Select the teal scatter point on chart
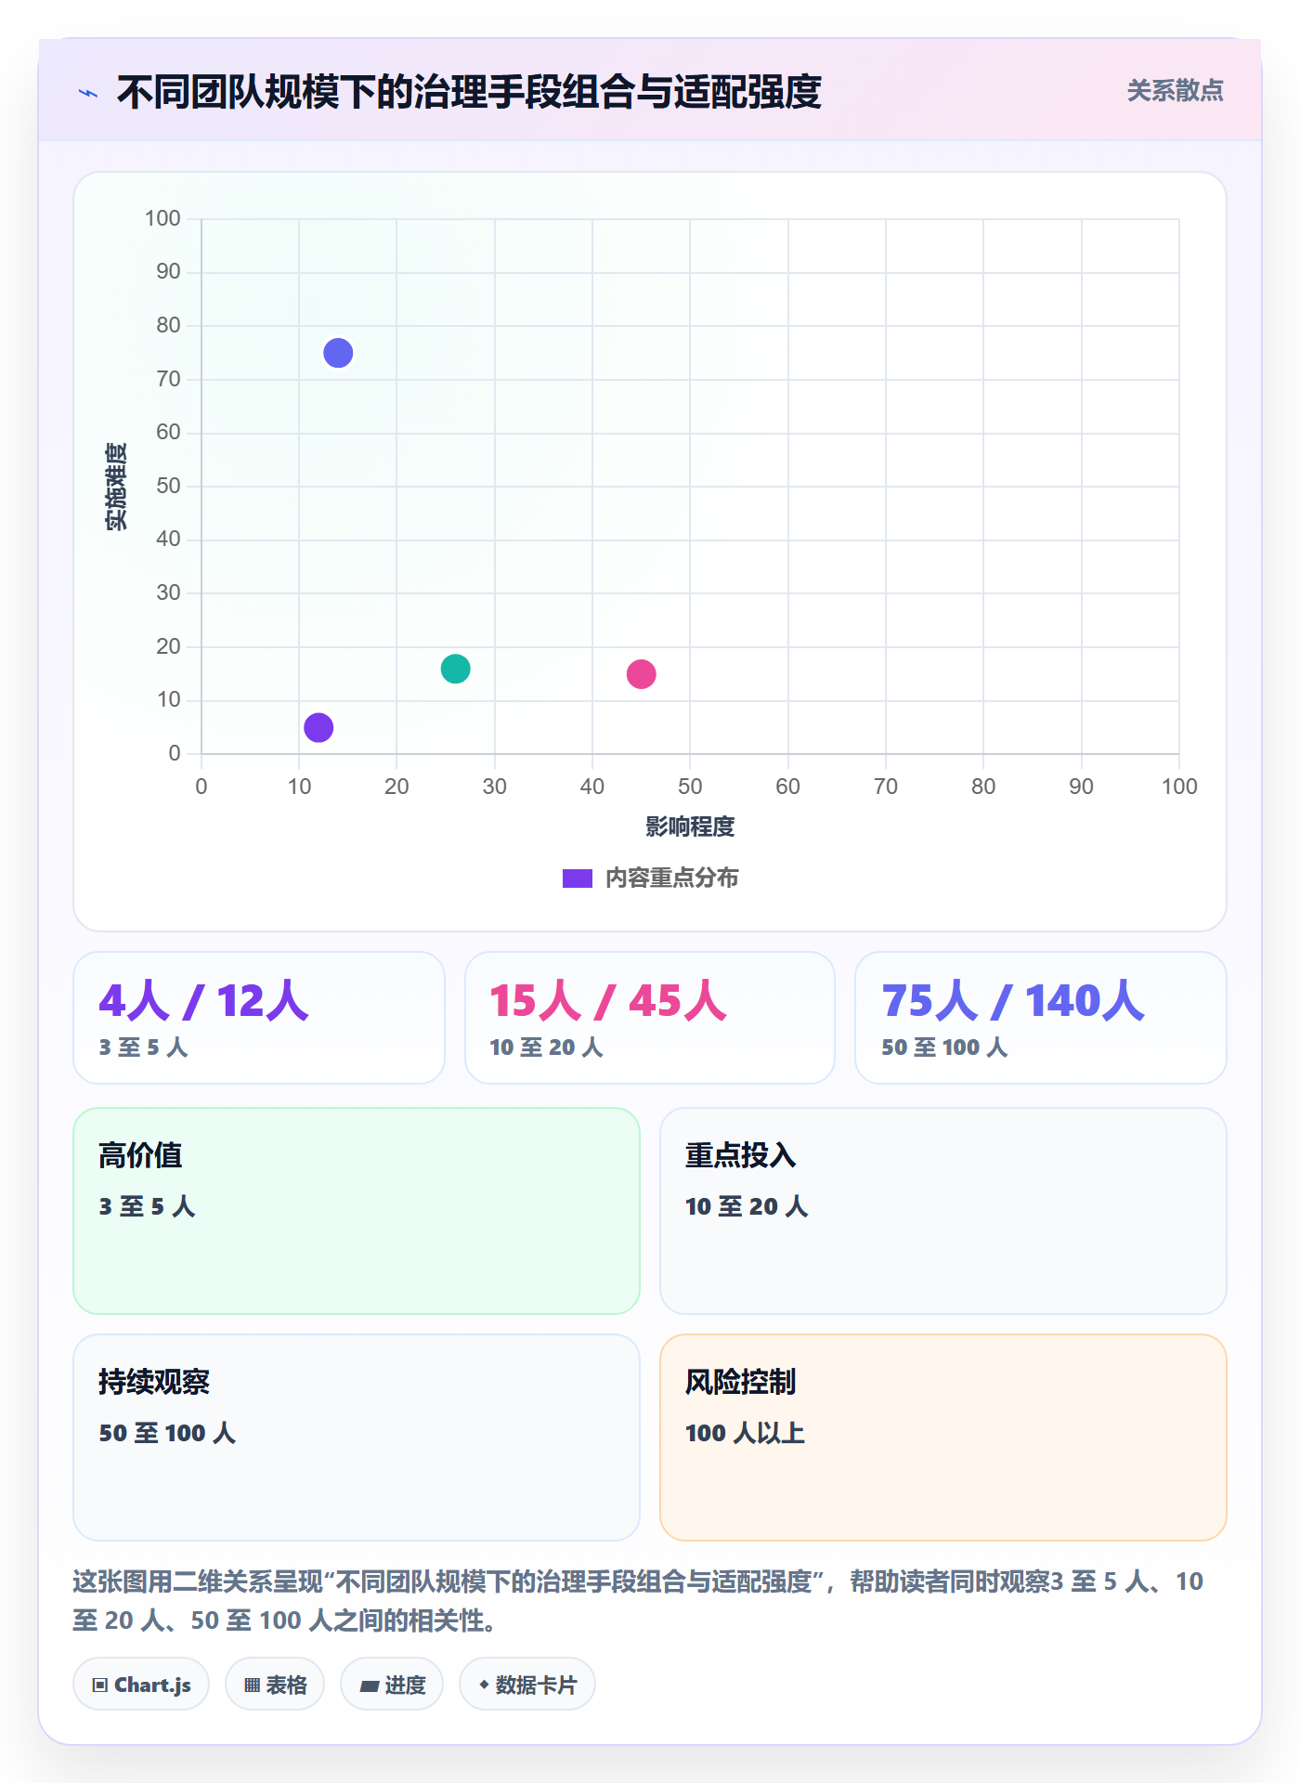 [x=455, y=669]
